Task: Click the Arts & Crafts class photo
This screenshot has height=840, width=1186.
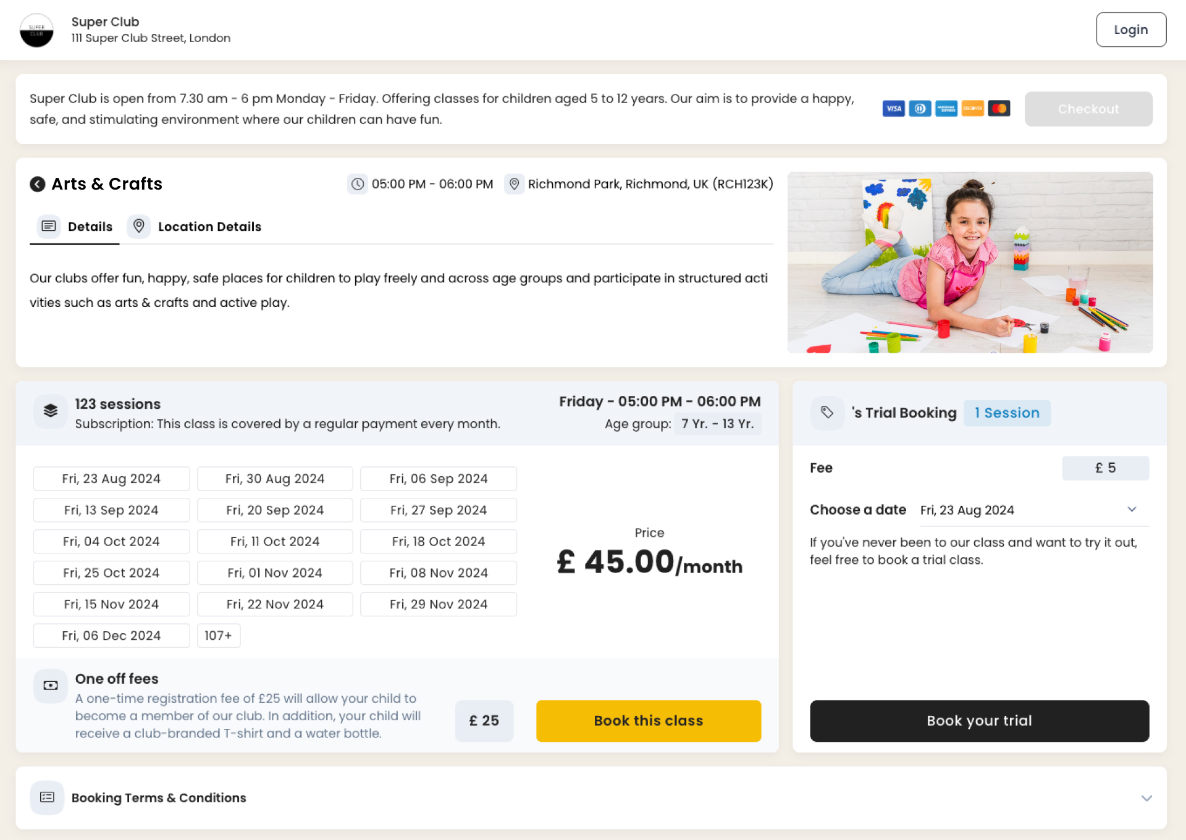Action: [970, 262]
